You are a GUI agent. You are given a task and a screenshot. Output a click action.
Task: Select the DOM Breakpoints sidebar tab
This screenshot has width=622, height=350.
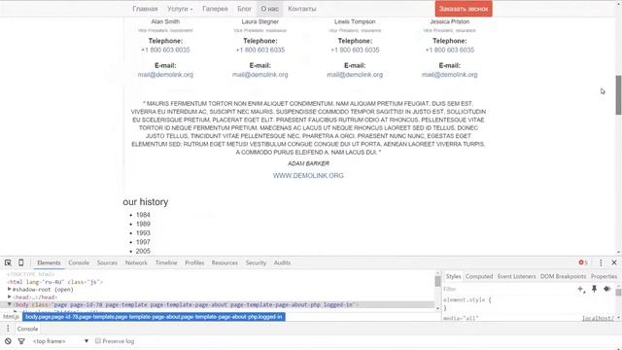[x=564, y=276]
